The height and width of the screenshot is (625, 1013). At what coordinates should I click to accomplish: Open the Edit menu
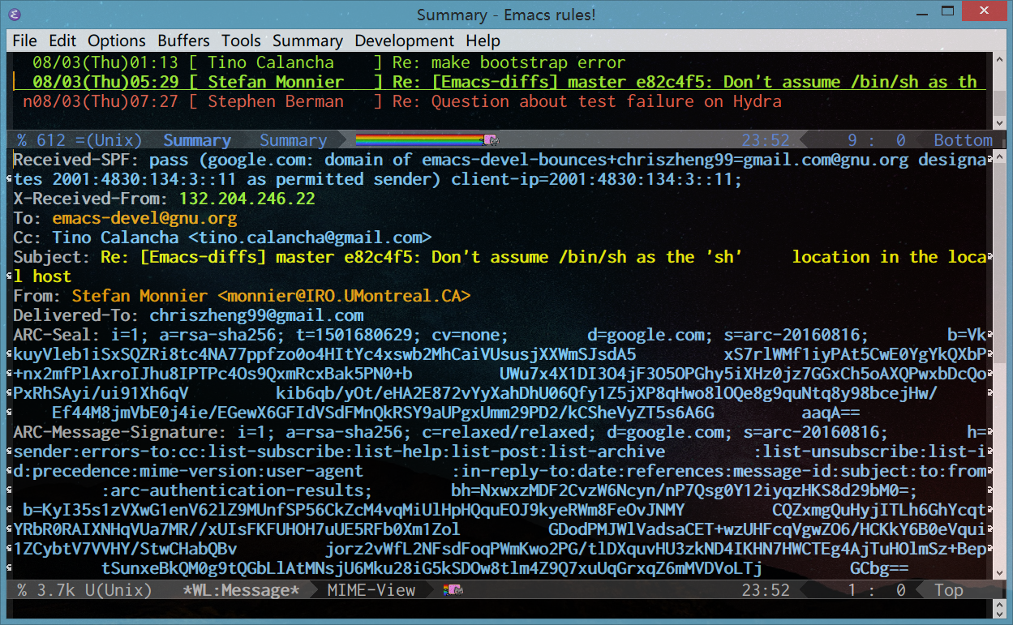(x=62, y=41)
